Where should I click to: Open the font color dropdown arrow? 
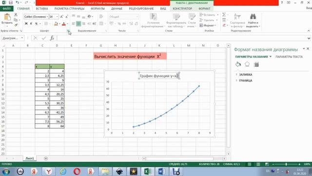coord(67,24)
